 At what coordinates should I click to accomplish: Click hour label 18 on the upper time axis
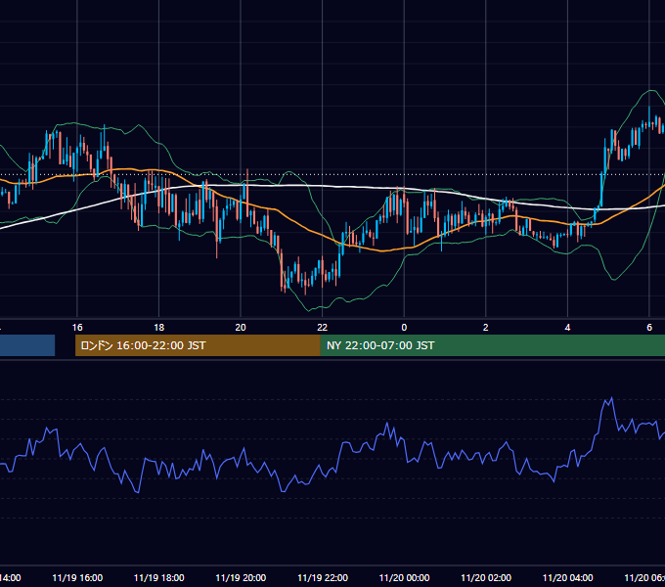coord(159,328)
